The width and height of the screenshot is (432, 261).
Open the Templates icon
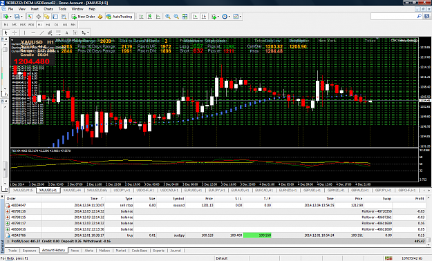pyautogui.click(x=236, y=17)
